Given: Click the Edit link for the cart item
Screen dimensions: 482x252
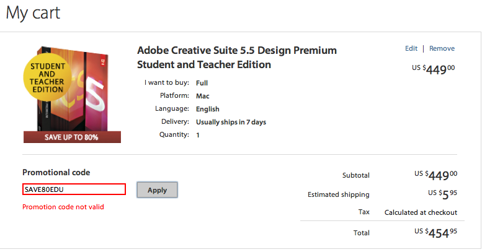Looking at the screenshot, I should tap(411, 48).
